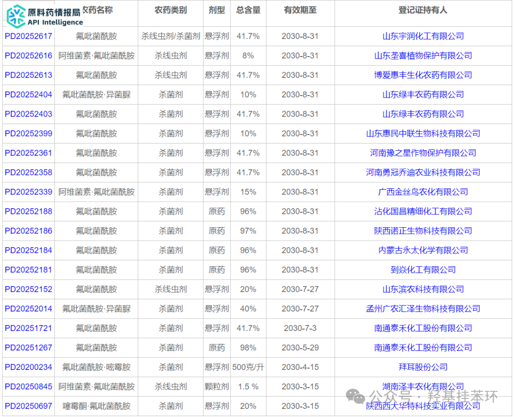This screenshot has height=417, width=514.
Task: Open registration PD20252181 link
Action: click(x=29, y=270)
